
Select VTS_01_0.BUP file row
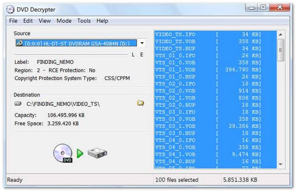(x=215, y=77)
